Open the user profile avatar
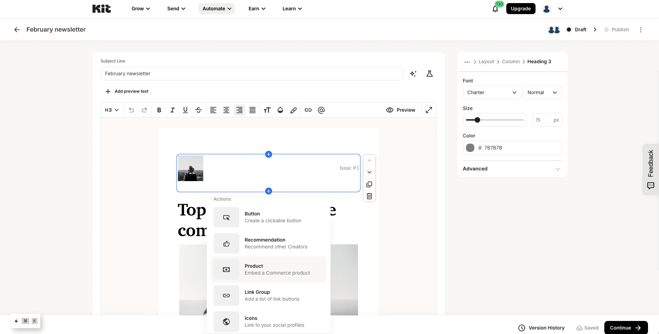 point(547,9)
